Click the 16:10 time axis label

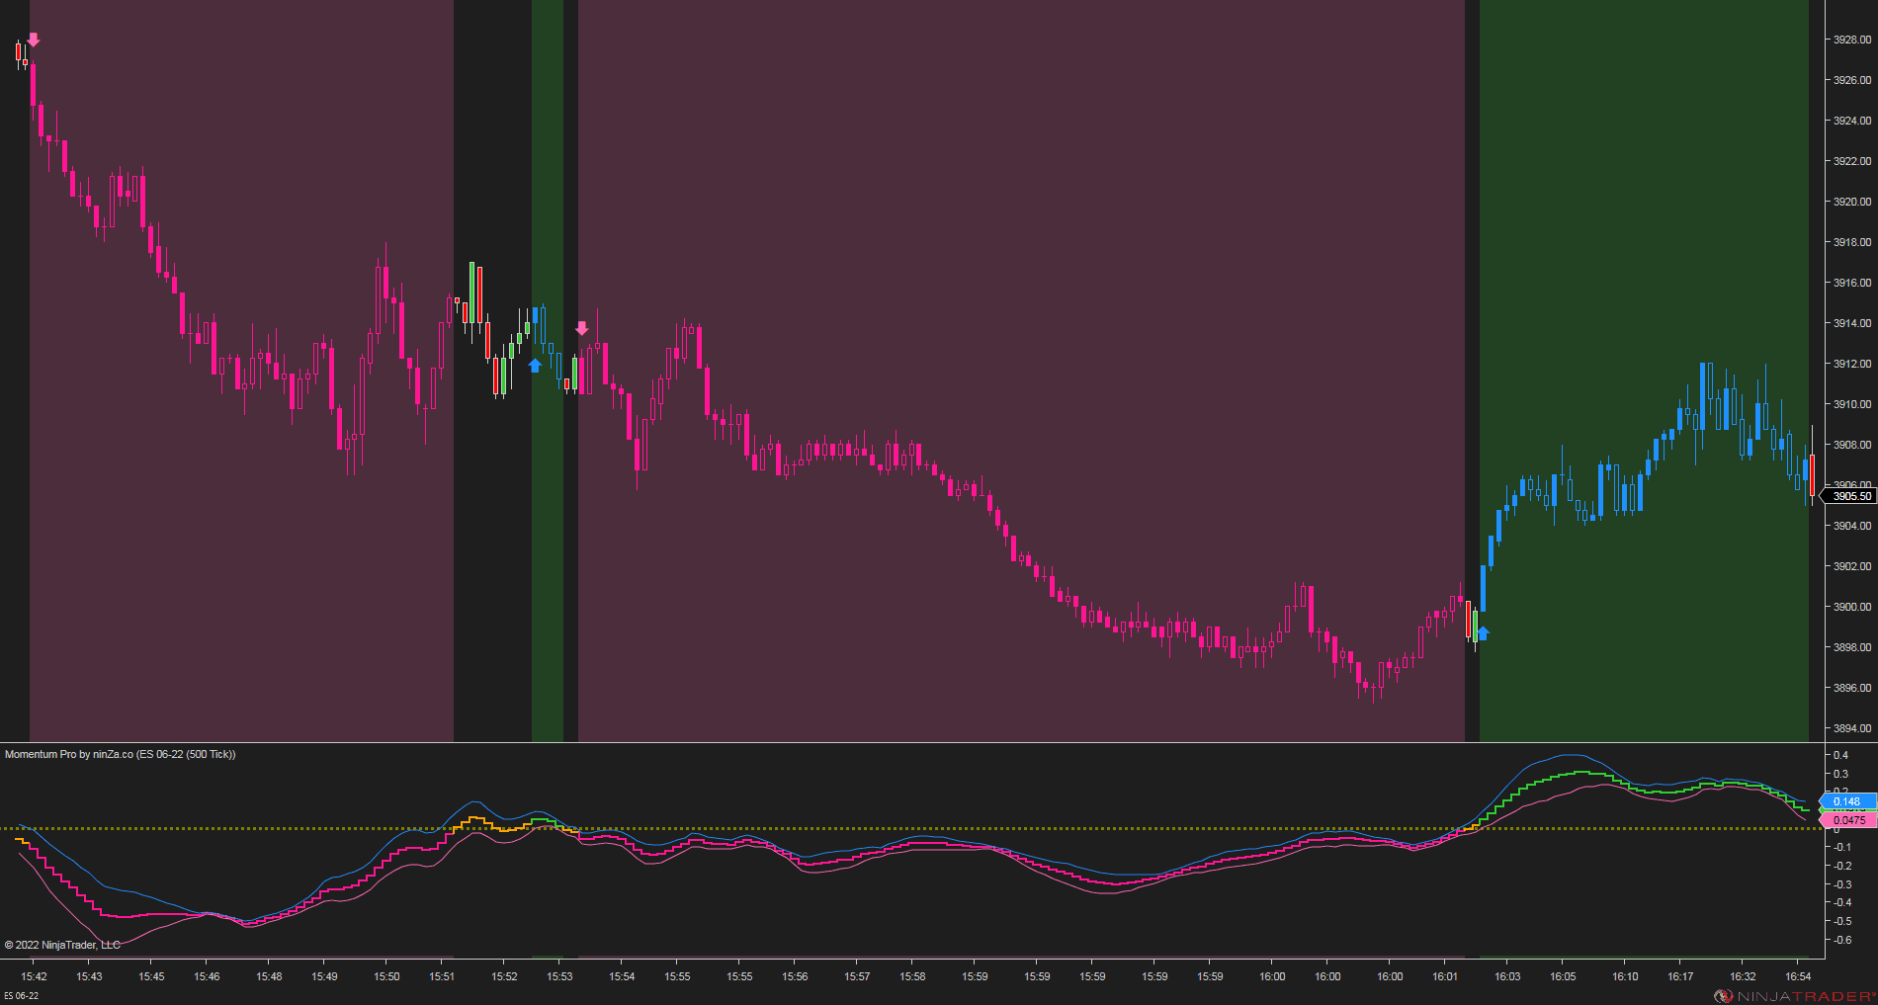1625,976
